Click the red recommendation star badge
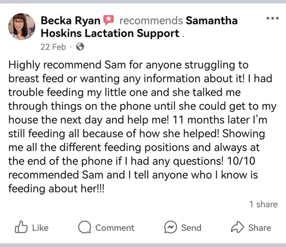 [x=109, y=20]
